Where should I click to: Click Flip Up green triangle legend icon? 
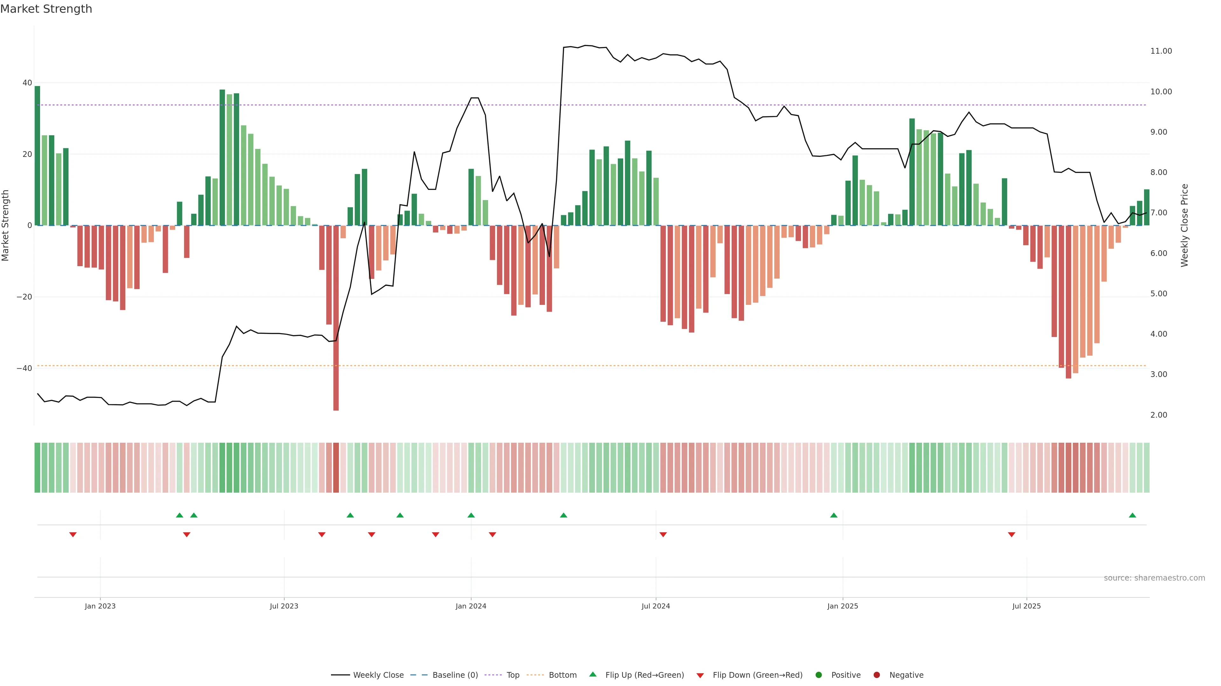click(x=592, y=674)
